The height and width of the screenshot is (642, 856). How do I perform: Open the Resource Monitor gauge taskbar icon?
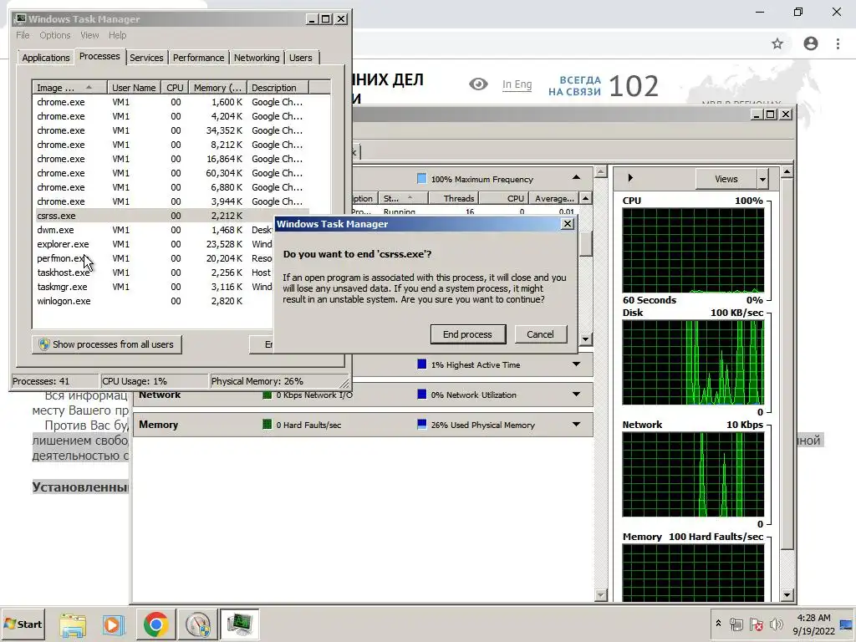(197, 624)
